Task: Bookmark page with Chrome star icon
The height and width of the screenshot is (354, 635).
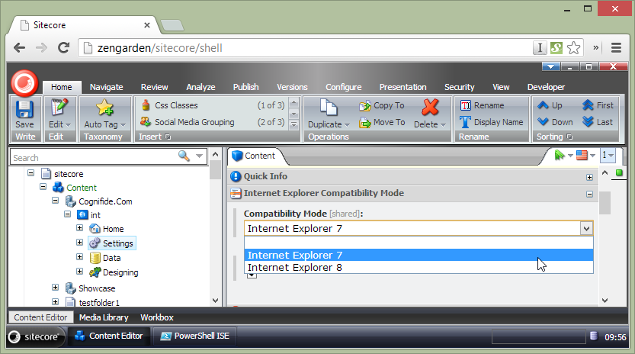Action: pyautogui.click(x=573, y=47)
